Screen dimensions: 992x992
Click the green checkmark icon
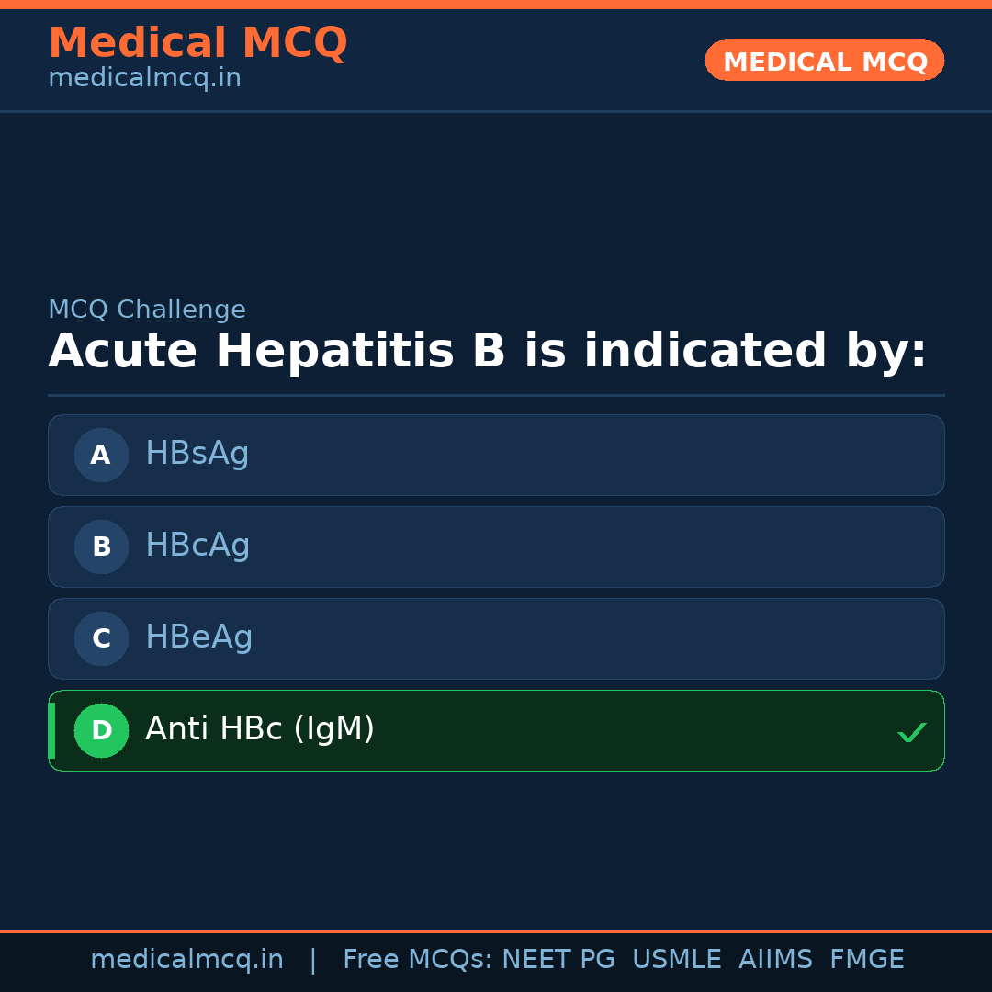click(911, 732)
